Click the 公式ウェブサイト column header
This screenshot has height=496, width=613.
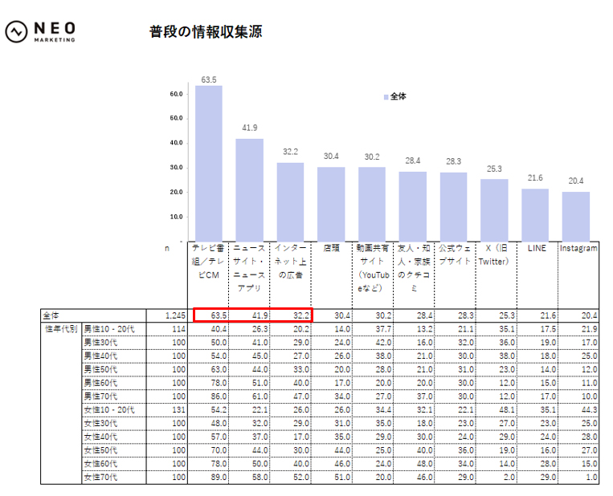454,255
